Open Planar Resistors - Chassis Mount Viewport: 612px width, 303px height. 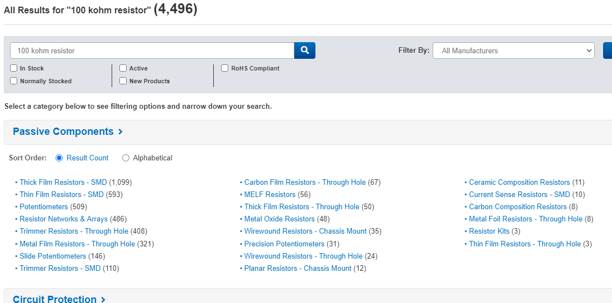(x=298, y=268)
